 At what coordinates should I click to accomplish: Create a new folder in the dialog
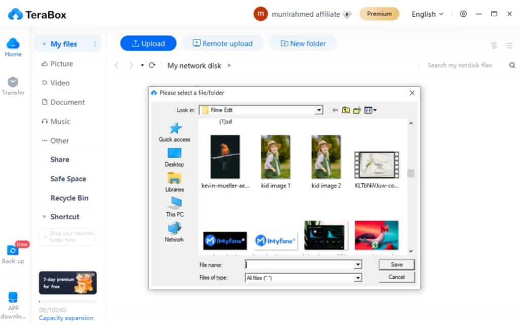(357, 110)
